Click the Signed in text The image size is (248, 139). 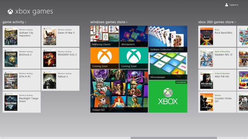tap(234, 5)
